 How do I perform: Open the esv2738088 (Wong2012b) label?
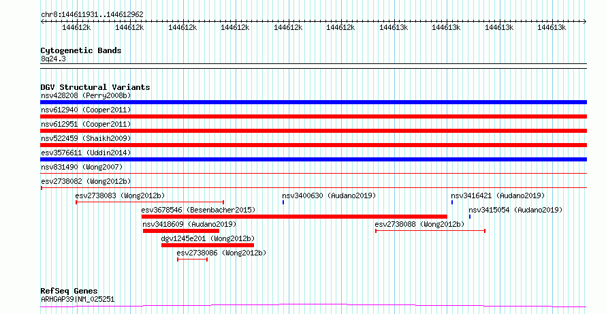[419, 224]
